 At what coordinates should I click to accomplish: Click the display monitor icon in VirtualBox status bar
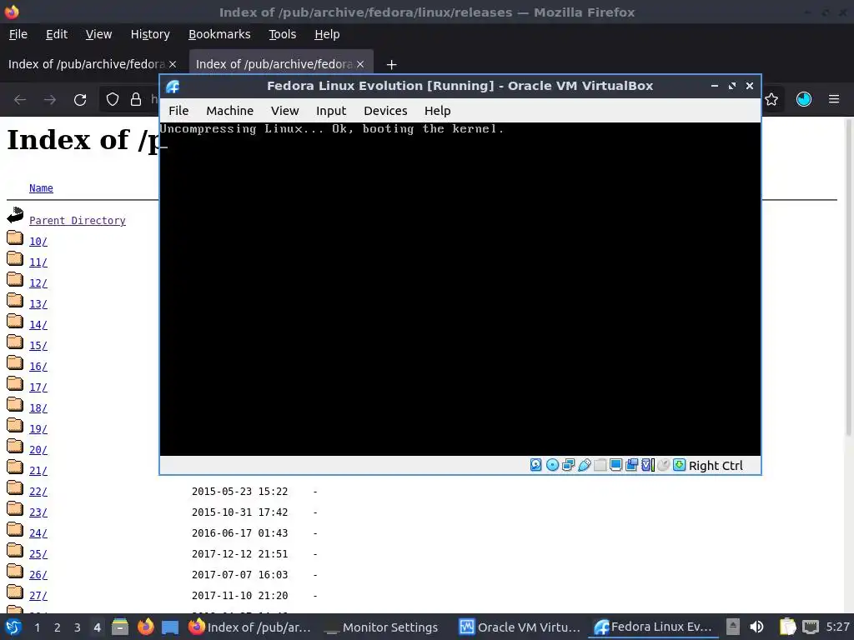616,465
